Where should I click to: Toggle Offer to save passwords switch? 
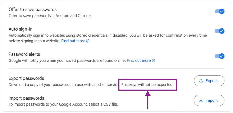pos(220,11)
